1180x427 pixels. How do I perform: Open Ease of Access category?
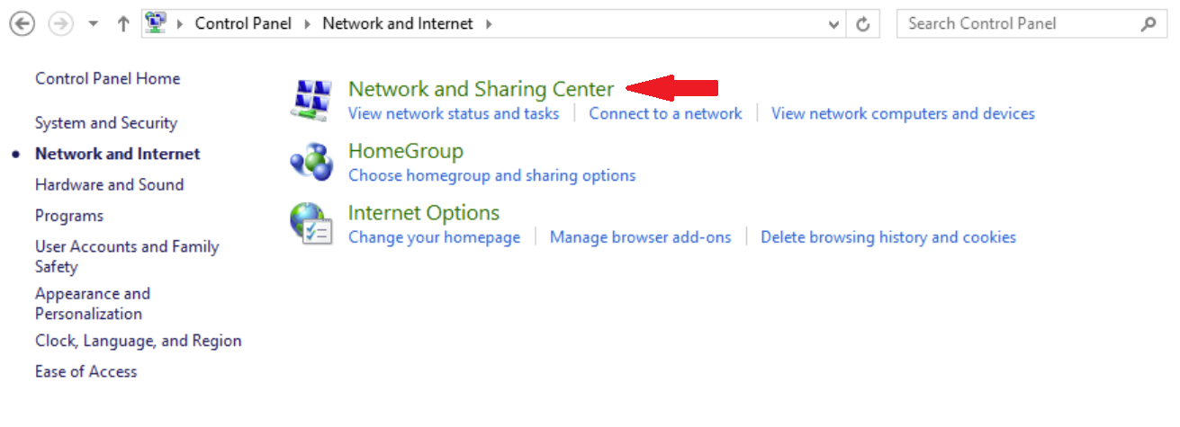point(86,371)
